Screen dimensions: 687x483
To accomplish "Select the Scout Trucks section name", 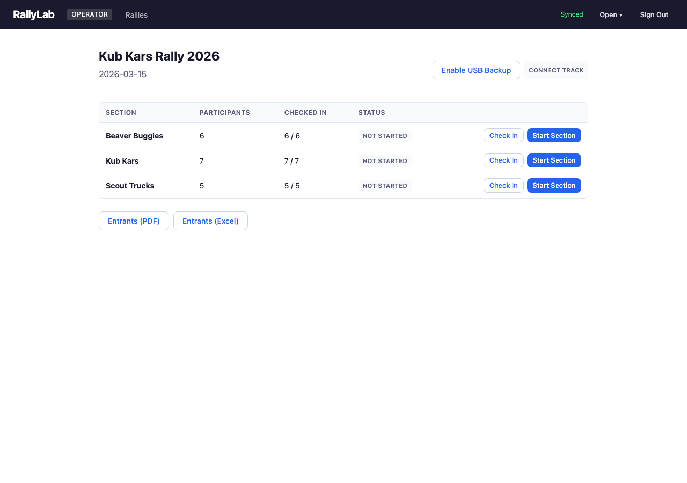I will click(x=130, y=186).
